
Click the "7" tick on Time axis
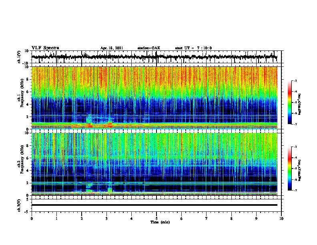coord(207,219)
